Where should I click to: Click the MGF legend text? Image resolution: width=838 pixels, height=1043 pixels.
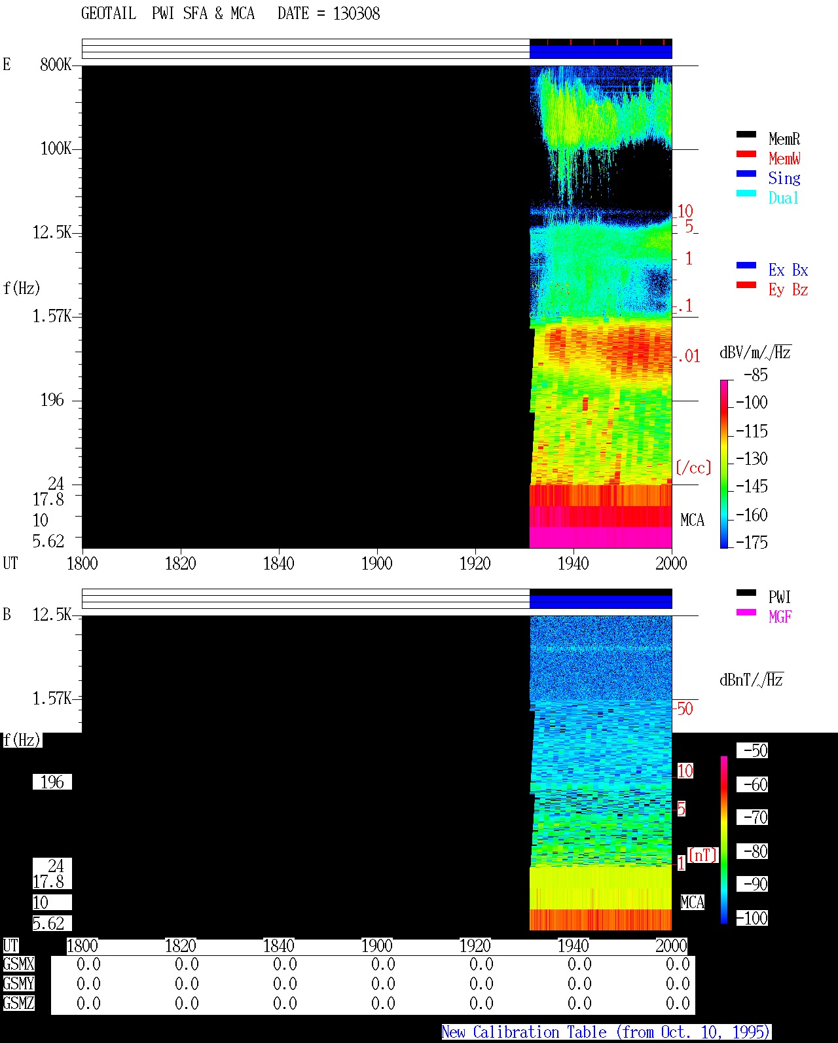tap(780, 617)
